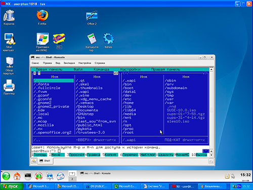
Task: Click the 15:32 KDE panel clock
Action: (245, 175)
